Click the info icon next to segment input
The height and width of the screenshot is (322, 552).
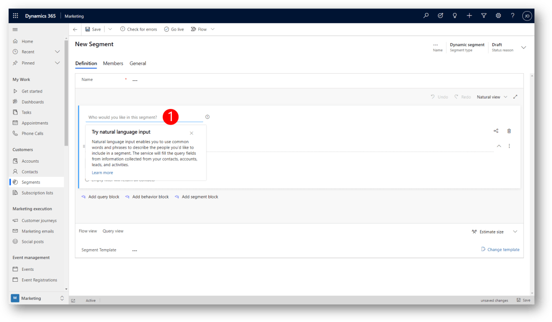(x=207, y=117)
